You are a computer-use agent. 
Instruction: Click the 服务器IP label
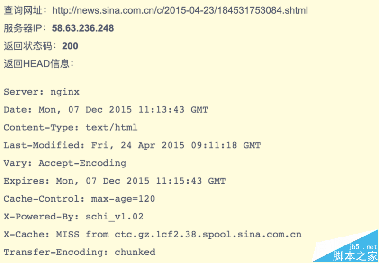coord(25,28)
